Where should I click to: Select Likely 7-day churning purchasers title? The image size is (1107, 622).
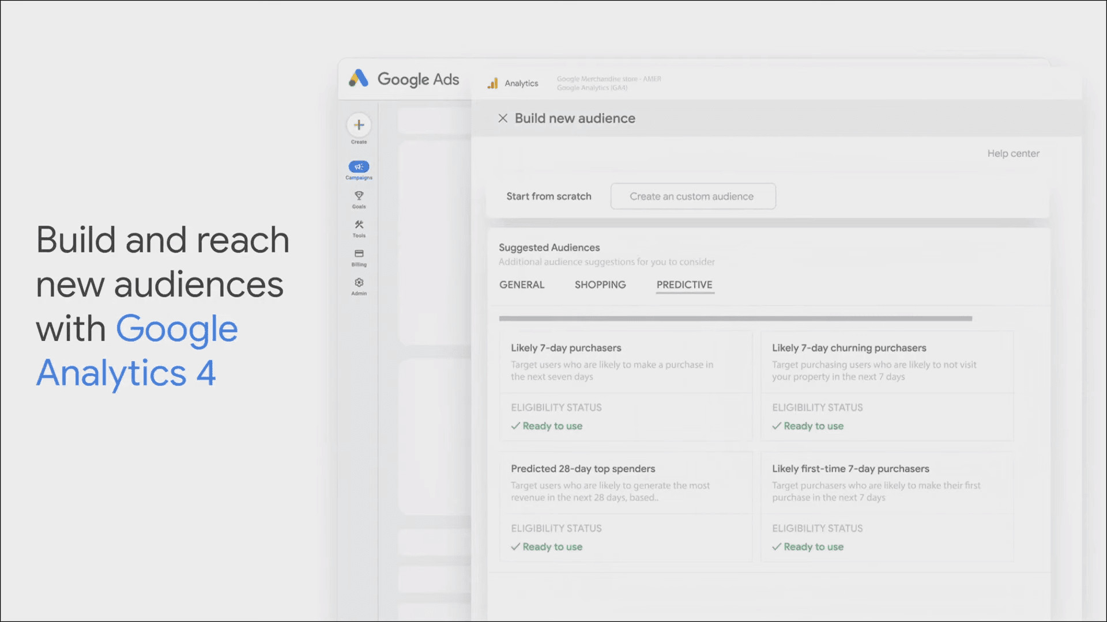click(x=849, y=348)
